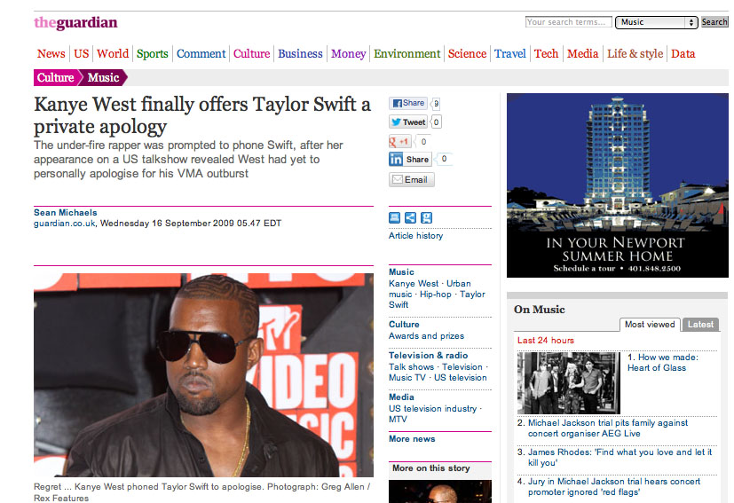Open the Culture nav section
734x503 pixels.
click(x=252, y=54)
